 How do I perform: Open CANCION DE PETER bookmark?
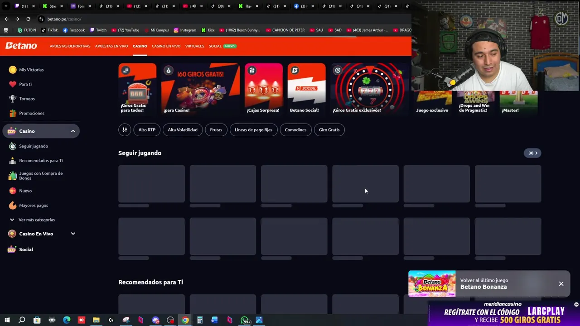285,30
